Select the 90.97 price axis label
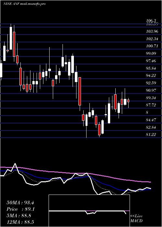This screenshot has width=162, height=227. click(151, 90)
